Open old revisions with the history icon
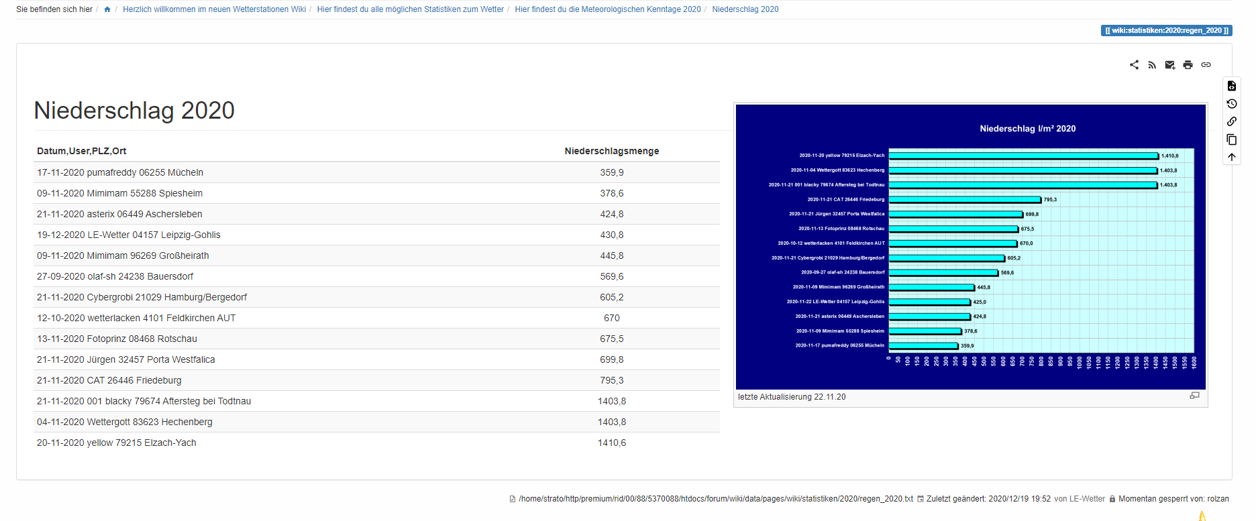This screenshot has height=521, width=1256. tap(1232, 104)
